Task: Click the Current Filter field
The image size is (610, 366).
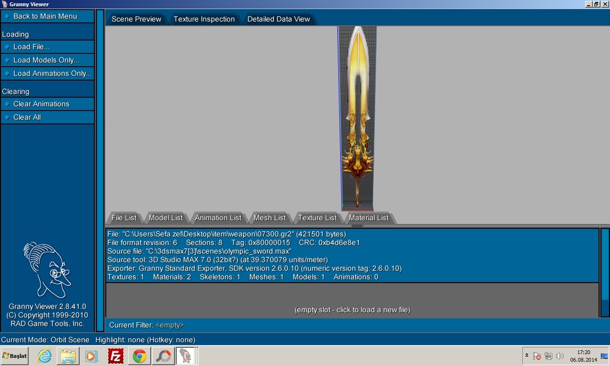Action: pyautogui.click(x=352, y=325)
